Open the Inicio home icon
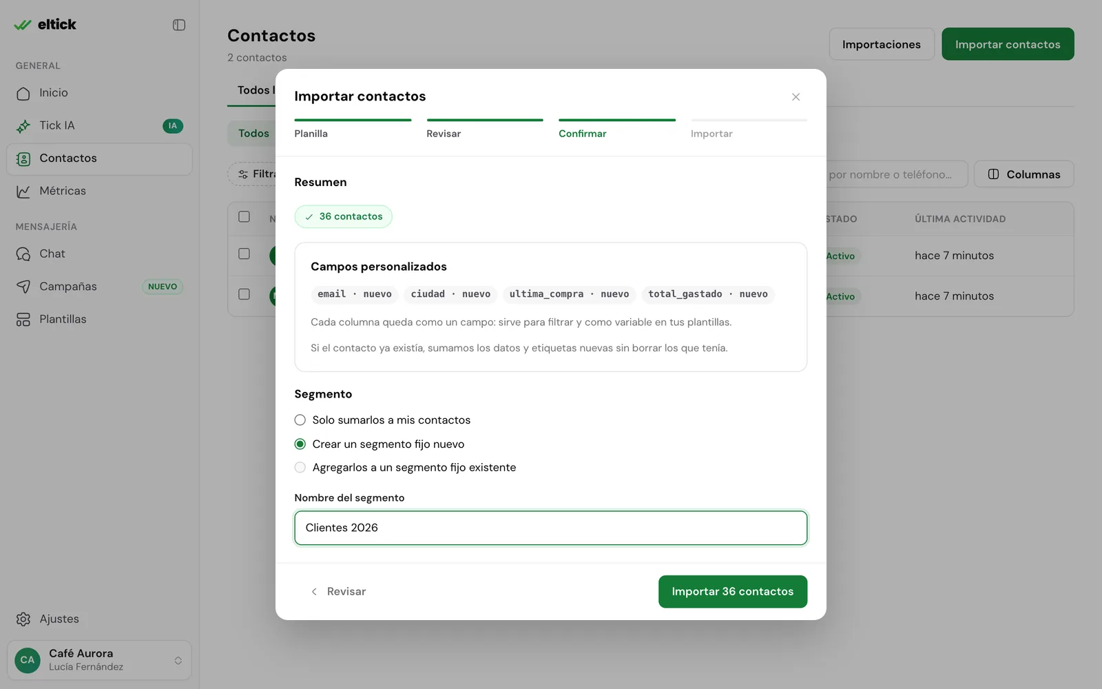This screenshot has height=689, width=1102. pos(23,93)
